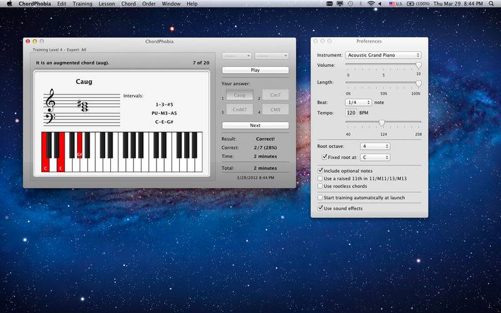Screen dimensions: 501x313
Task: Open the Chord menu
Action: [x=128, y=4]
